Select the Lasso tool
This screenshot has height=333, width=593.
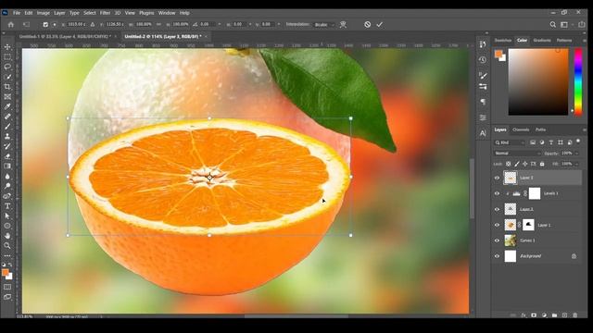tap(7, 67)
